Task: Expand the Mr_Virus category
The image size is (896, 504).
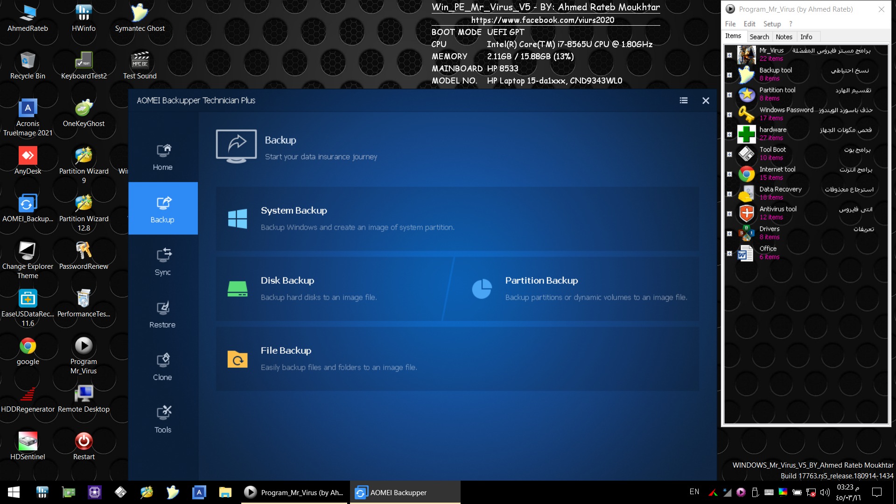Action: point(729,55)
